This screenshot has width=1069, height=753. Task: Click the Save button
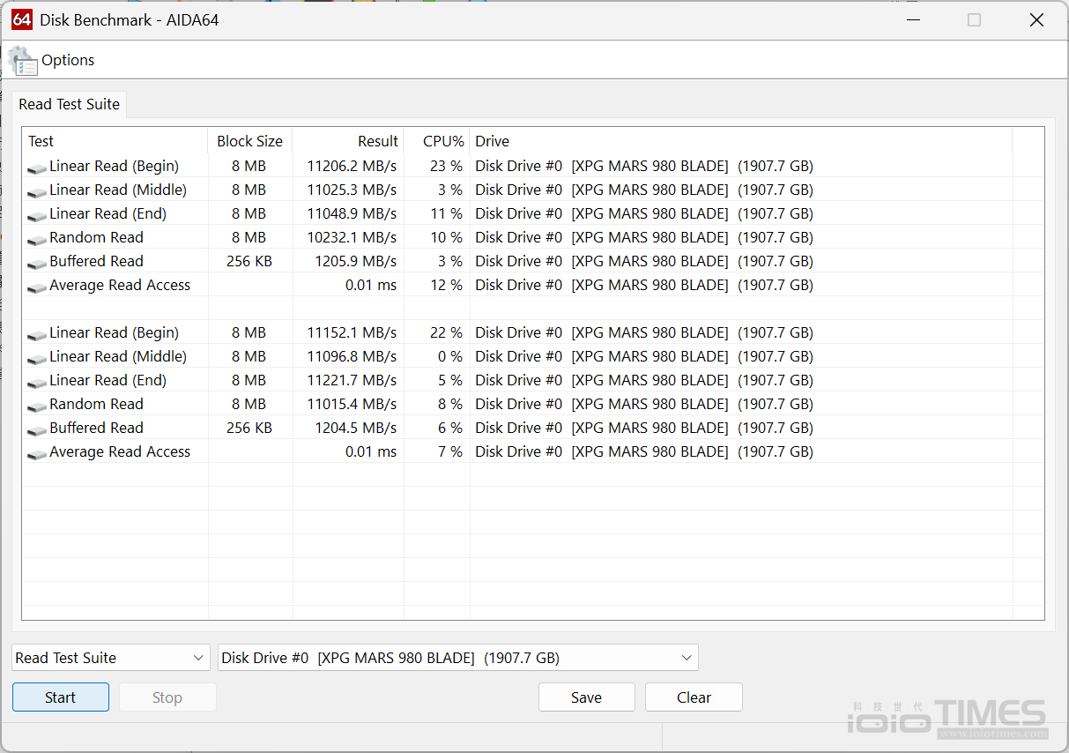(x=586, y=697)
